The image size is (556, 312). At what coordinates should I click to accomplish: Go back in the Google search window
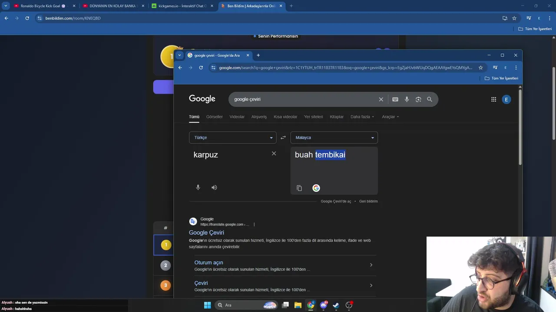[x=180, y=68]
